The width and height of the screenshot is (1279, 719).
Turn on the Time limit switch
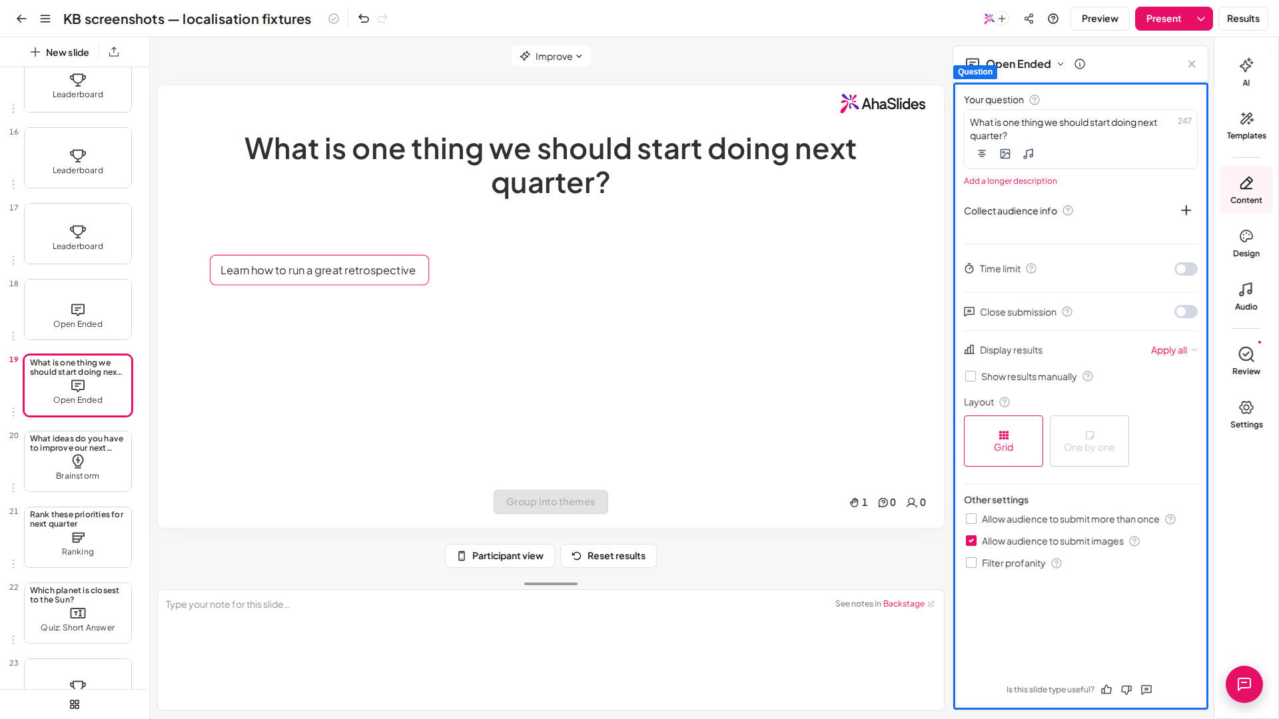point(1186,269)
